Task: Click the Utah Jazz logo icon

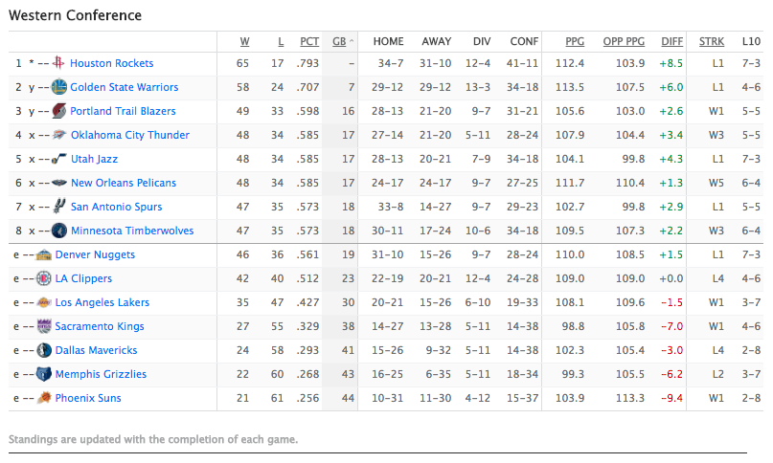Action: point(59,159)
